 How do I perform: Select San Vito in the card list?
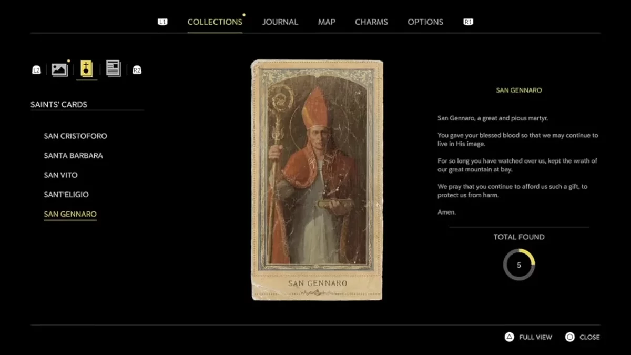click(61, 175)
